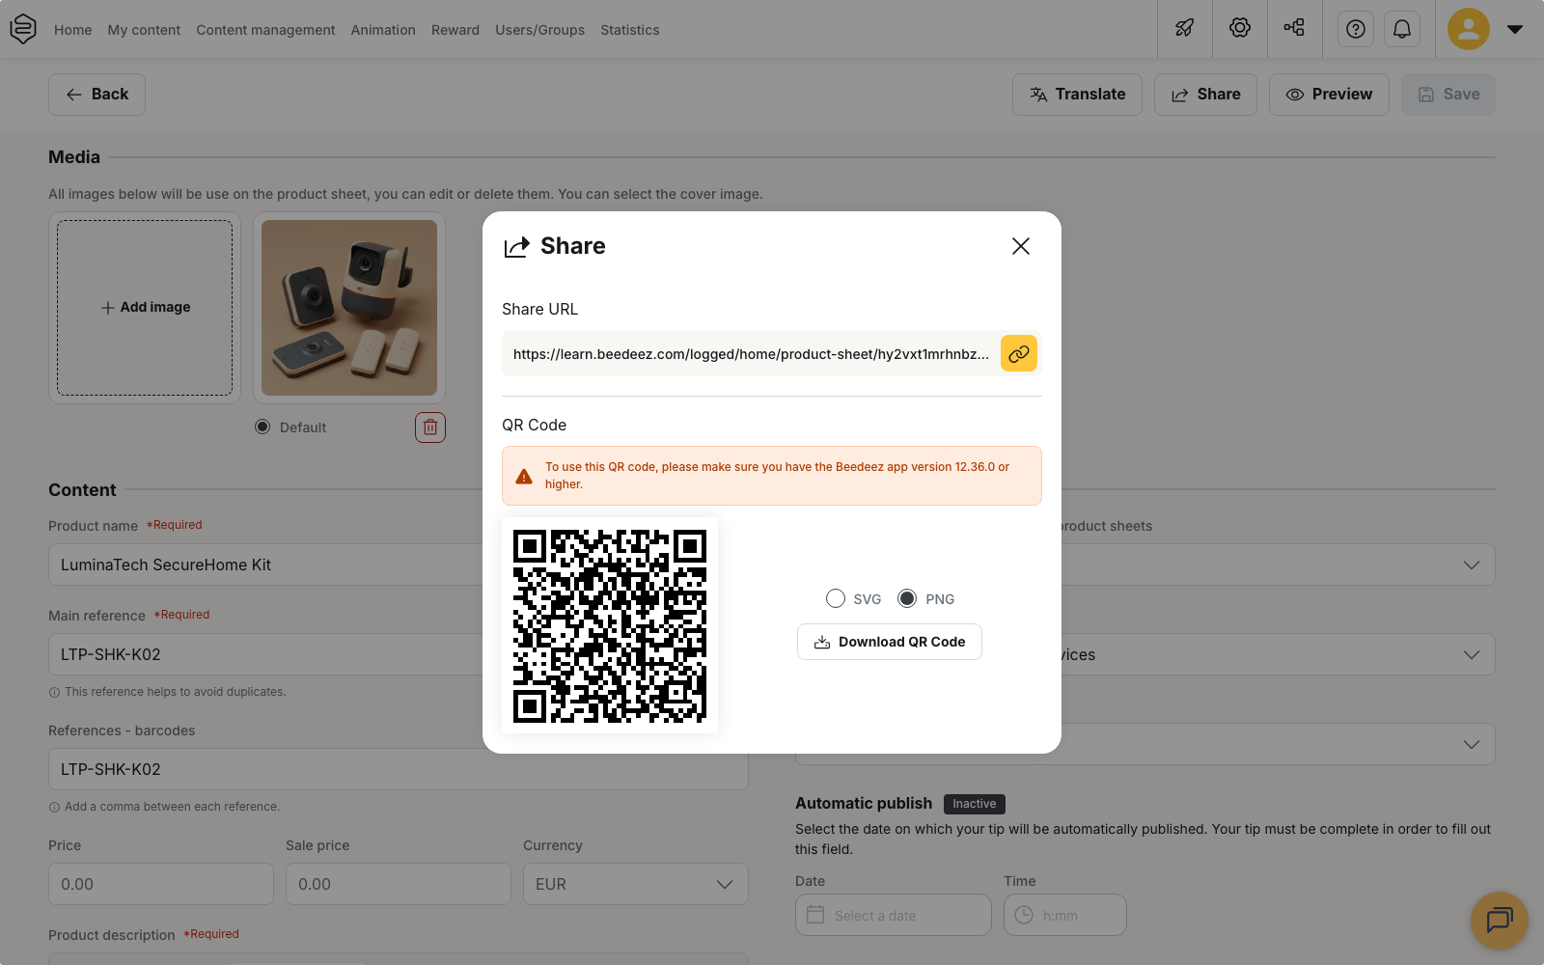
Task: Delete the product image trash icon
Action: pyautogui.click(x=430, y=427)
